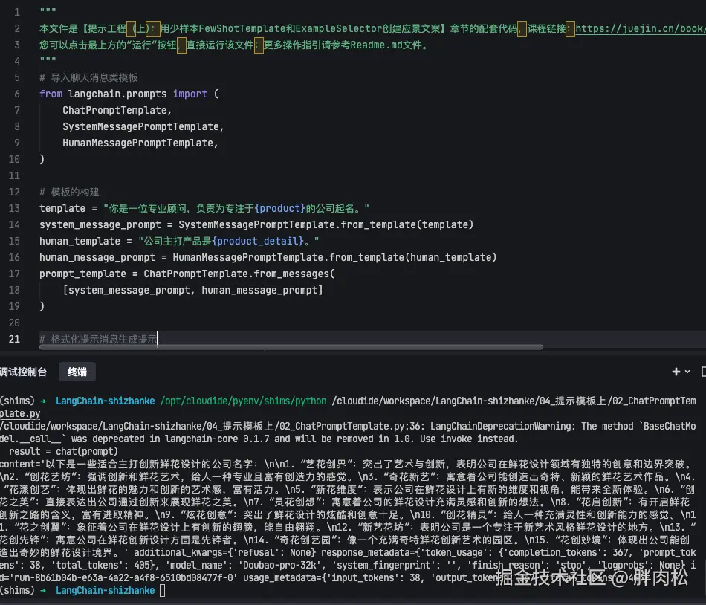Click the plus icon to add a terminal
Screen dimensions: 706x605
point(676,372)
